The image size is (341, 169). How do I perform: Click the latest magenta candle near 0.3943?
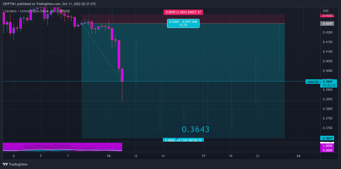coord(122,75)
